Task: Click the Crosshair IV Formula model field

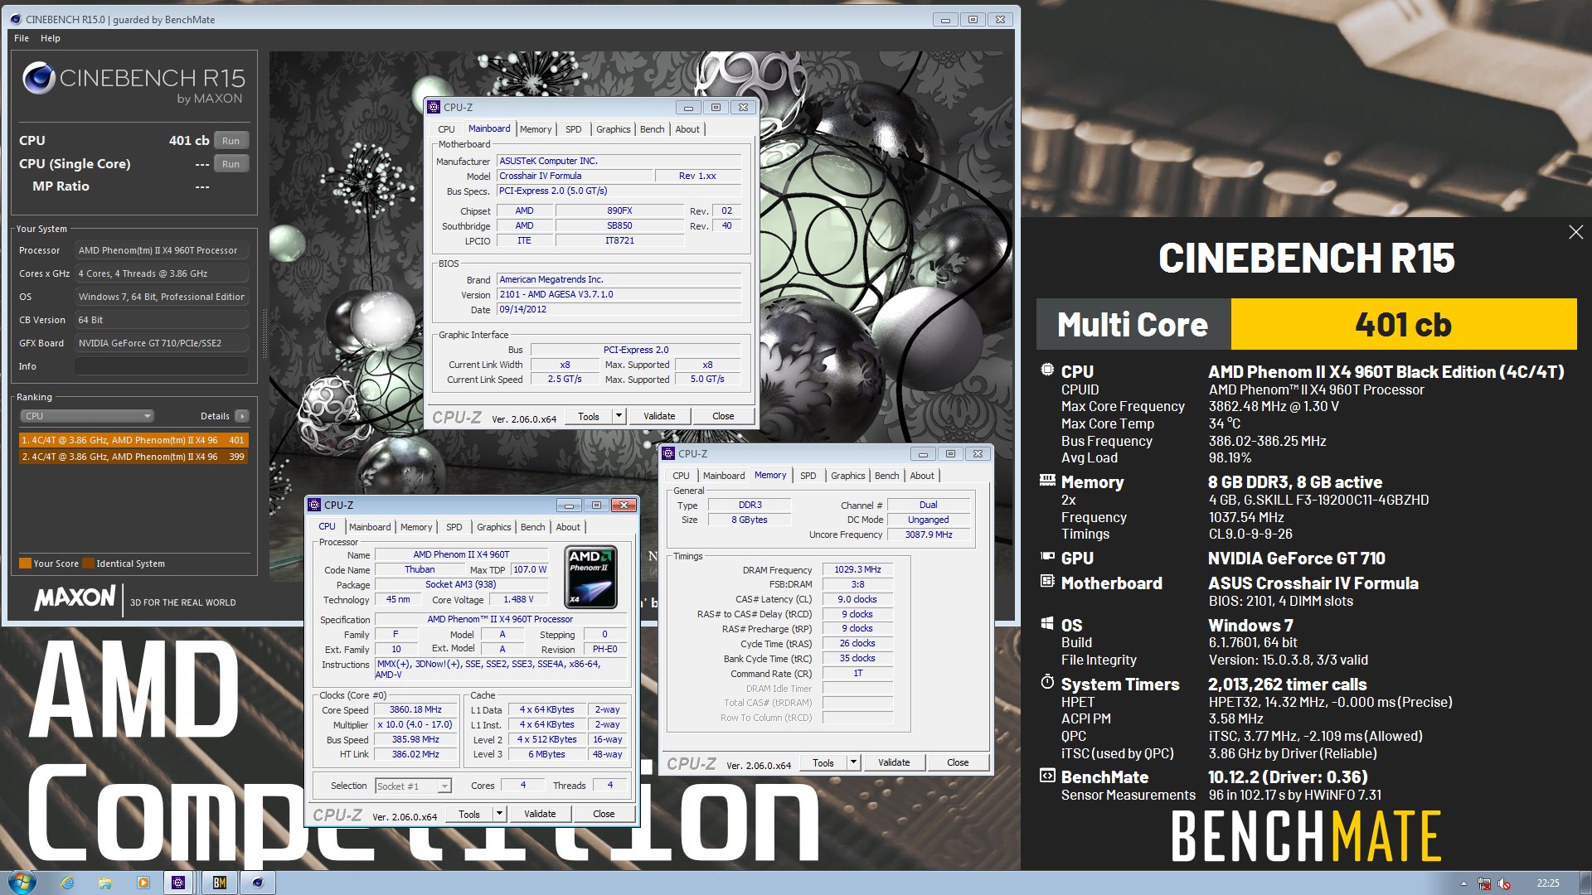Action: click(574, 176)
